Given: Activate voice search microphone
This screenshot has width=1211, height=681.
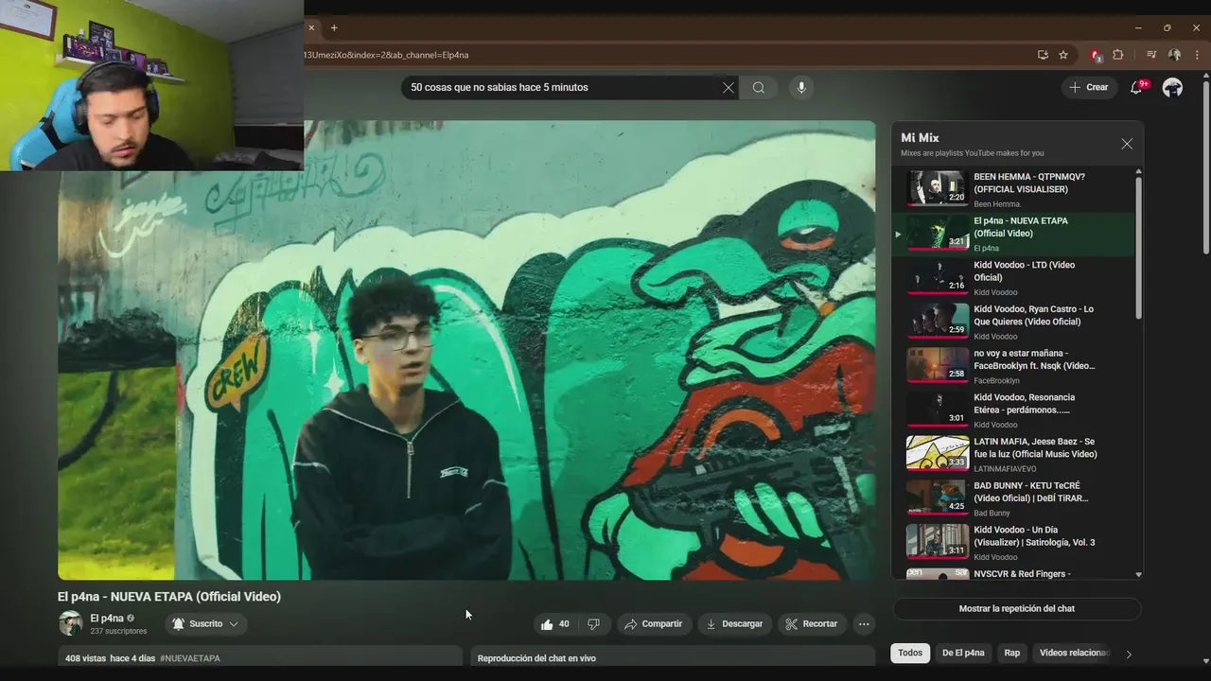Looking at the screenshot, I should click(801, 87).
